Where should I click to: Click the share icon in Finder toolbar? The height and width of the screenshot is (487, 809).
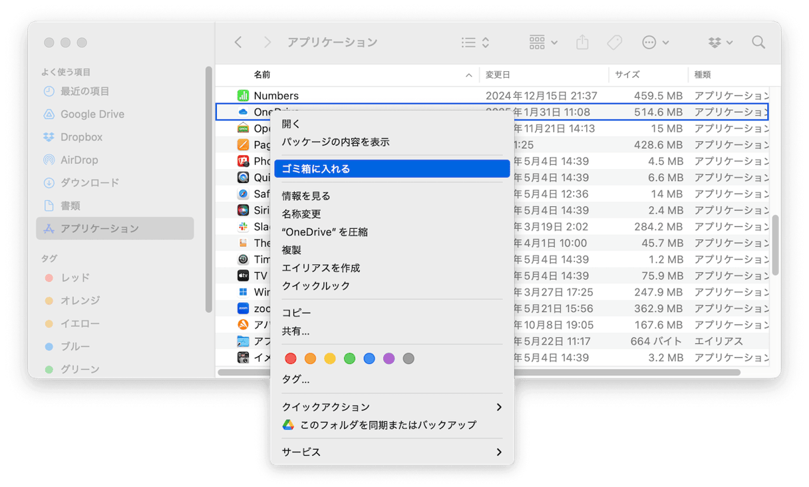coord(582,43)
